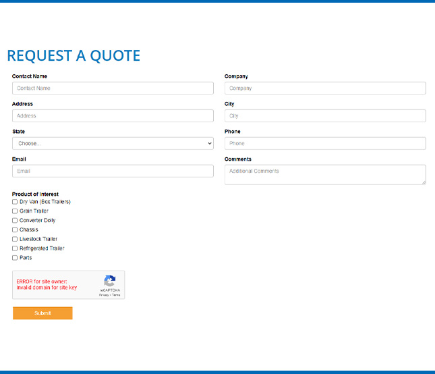
Task: Click the Additional Comments text area
Action: click(x=325, y=174)
